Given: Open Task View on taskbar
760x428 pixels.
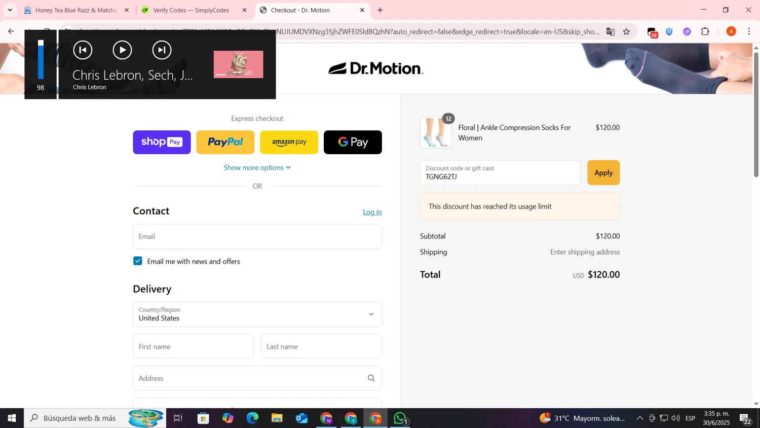Looking at the screenshot, I should coord(178,418).
